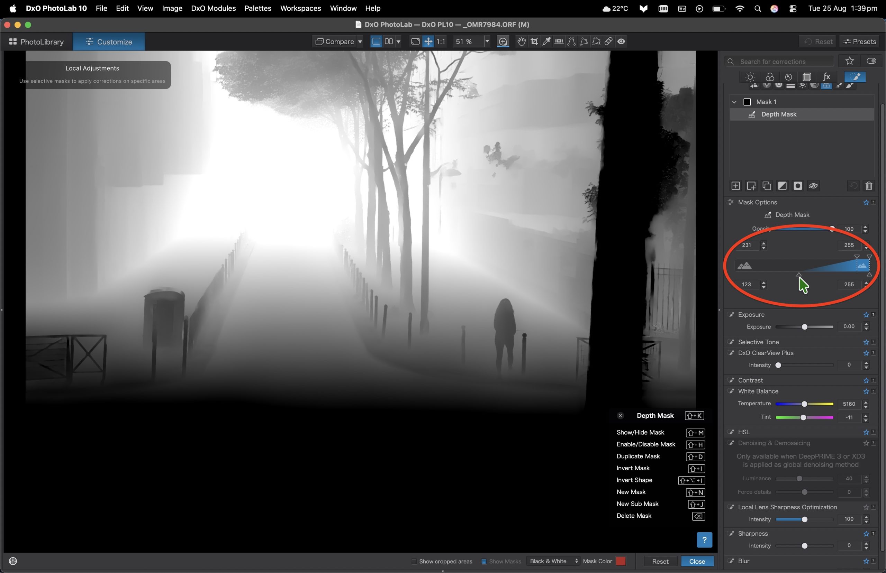Expand the Selective Tone section
Image resolution: width=886 pixels, height=573 pixels.
pos(758,342)
